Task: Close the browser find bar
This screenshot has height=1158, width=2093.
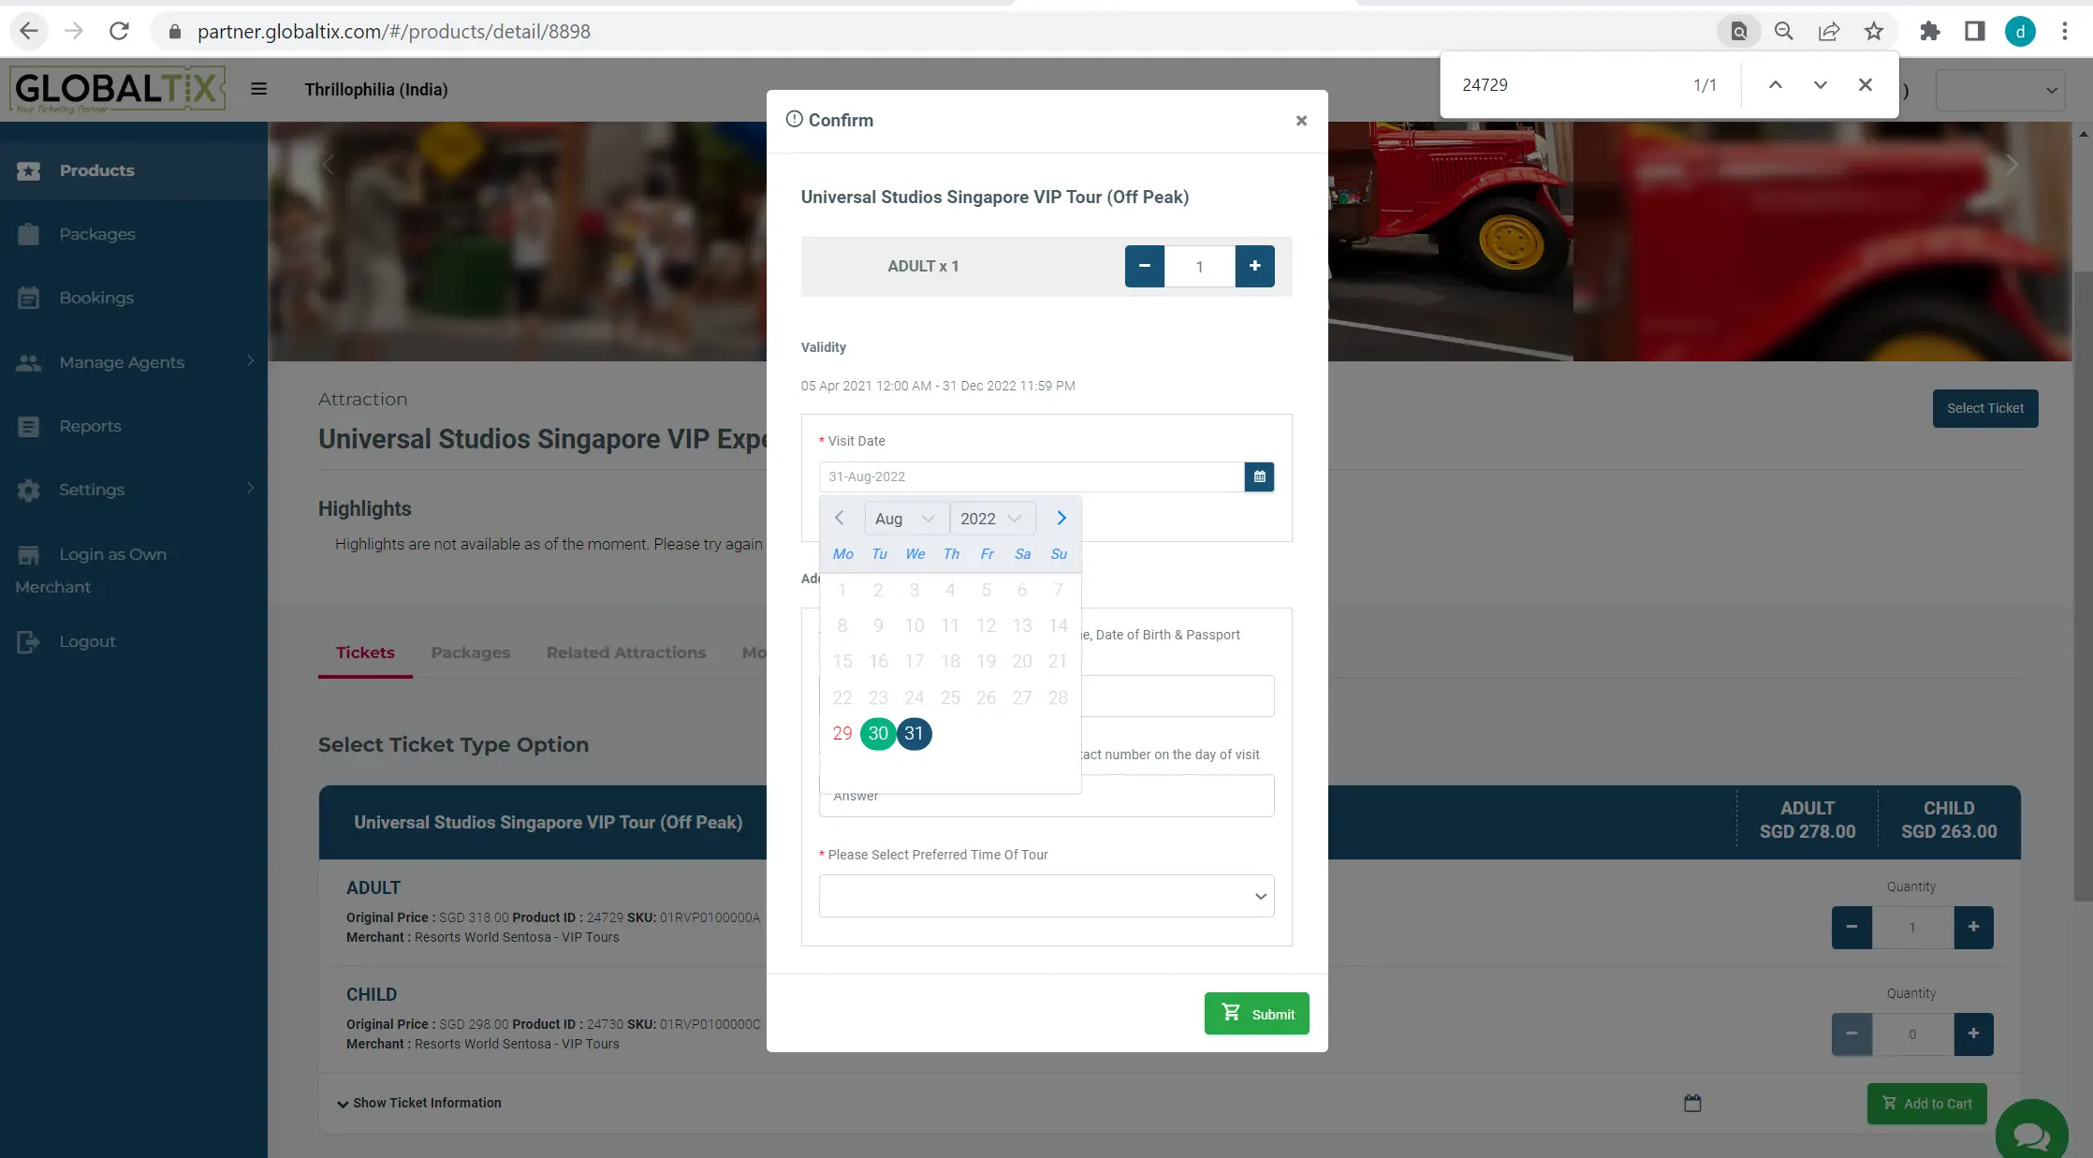Action: (1865, 84)
